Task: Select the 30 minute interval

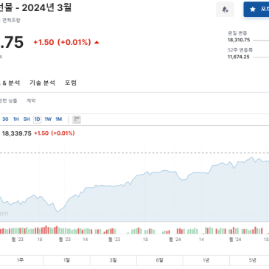Action: pos(5,119)
